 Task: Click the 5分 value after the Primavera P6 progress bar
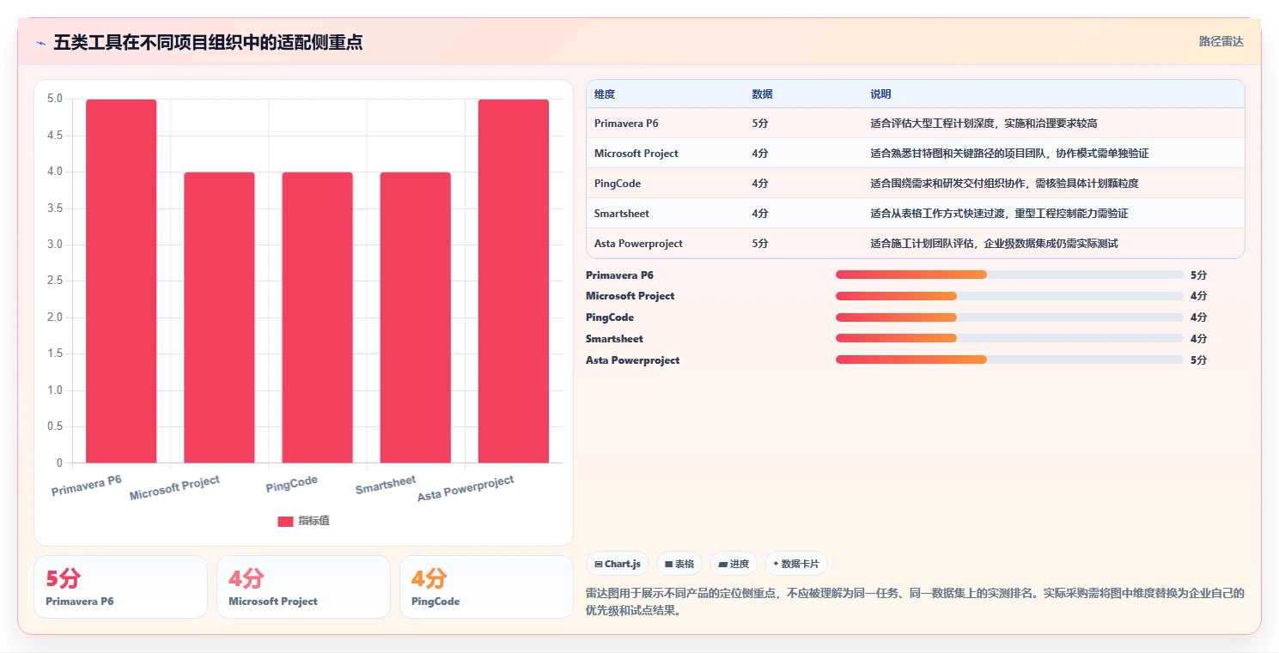(1199, 275)
